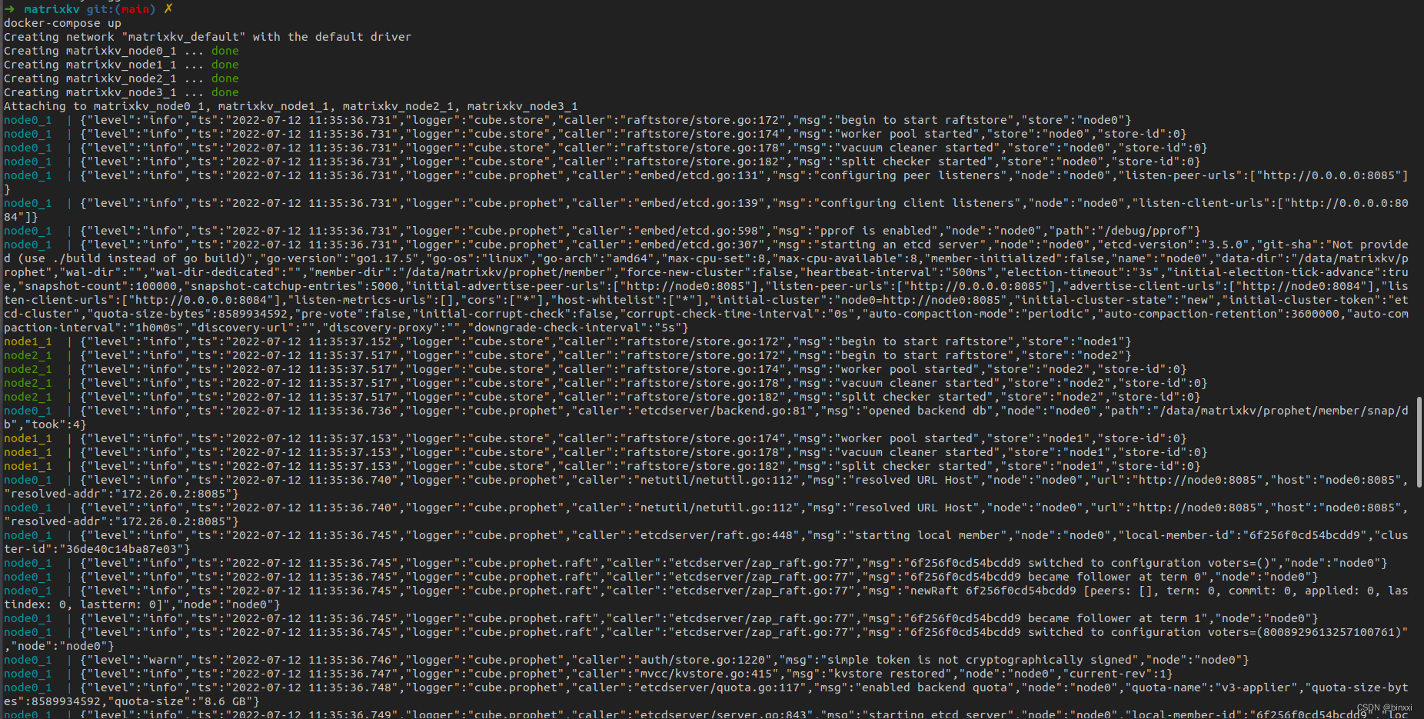This screenshot has height=719, width=1424.
Task: Click "done" beside Creating matrixkv_node1_1
Action: pyautogui.click(x=225, y=65)
